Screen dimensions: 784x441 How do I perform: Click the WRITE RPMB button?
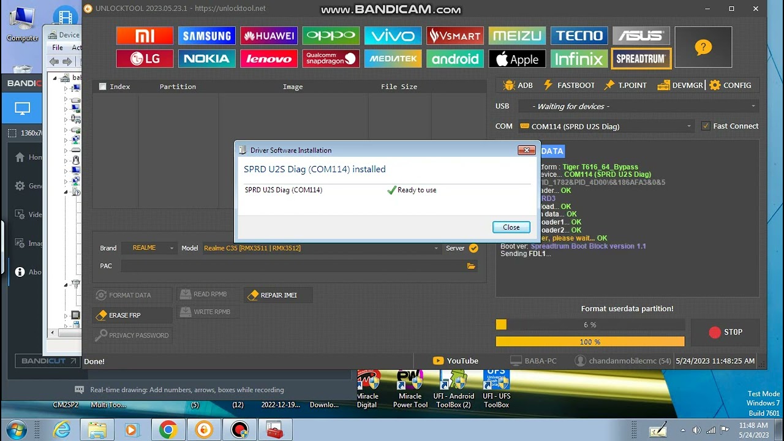[x=208, y=312]
